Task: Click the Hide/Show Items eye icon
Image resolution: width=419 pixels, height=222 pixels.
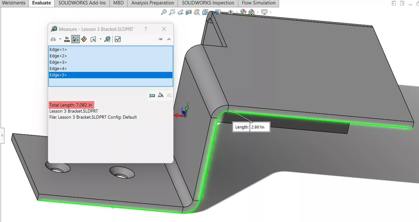Action: (x=231, y=12)
